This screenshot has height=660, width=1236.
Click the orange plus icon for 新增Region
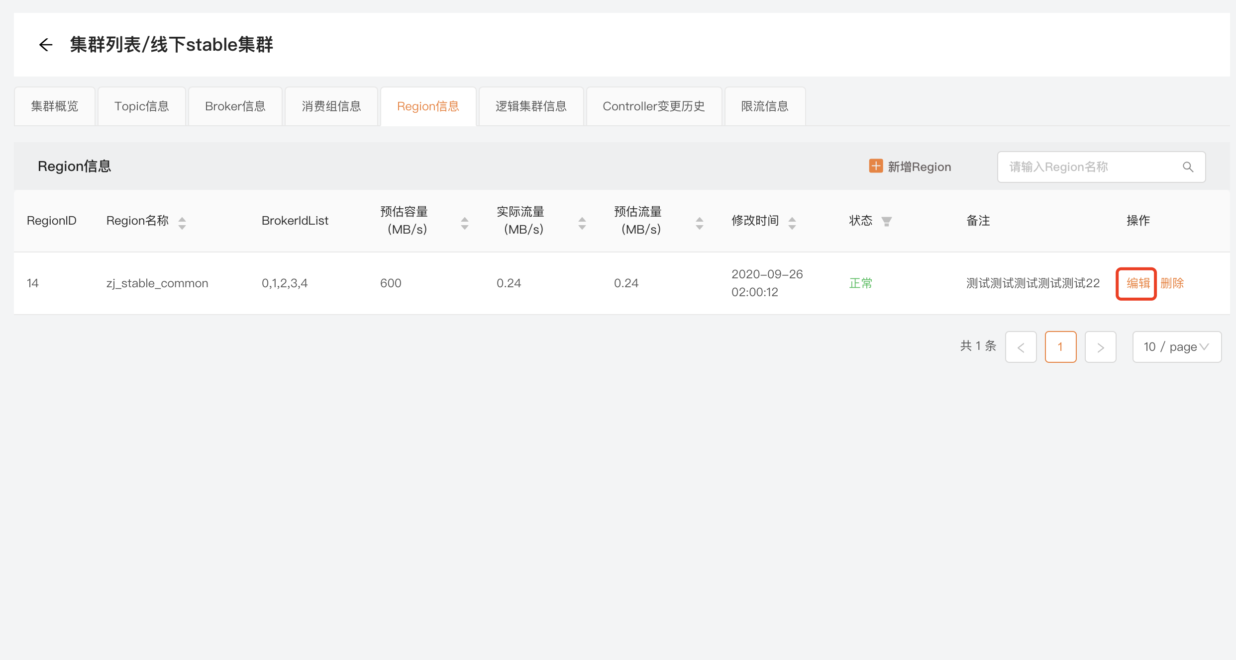[x=876, y=166]
